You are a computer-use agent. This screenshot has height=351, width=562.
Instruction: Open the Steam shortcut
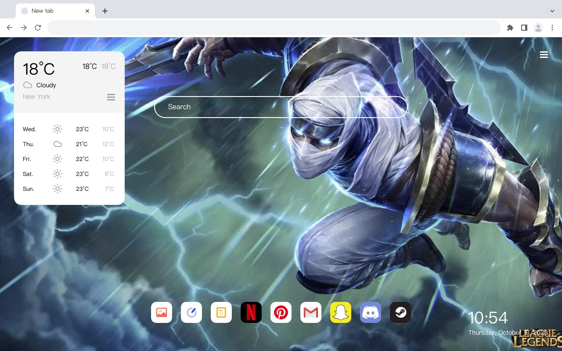[x=400, y=312]
